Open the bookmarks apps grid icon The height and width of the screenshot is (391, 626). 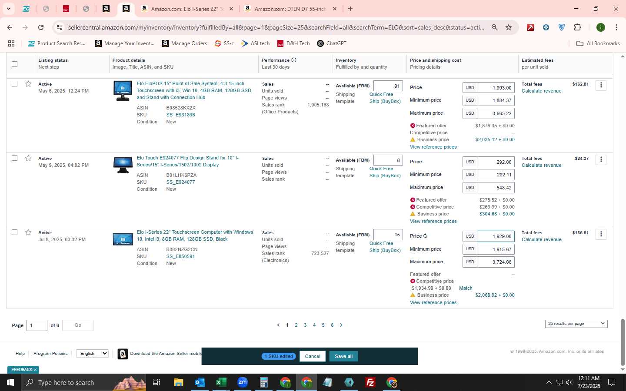pyautogui.click(x=11, y=43)
